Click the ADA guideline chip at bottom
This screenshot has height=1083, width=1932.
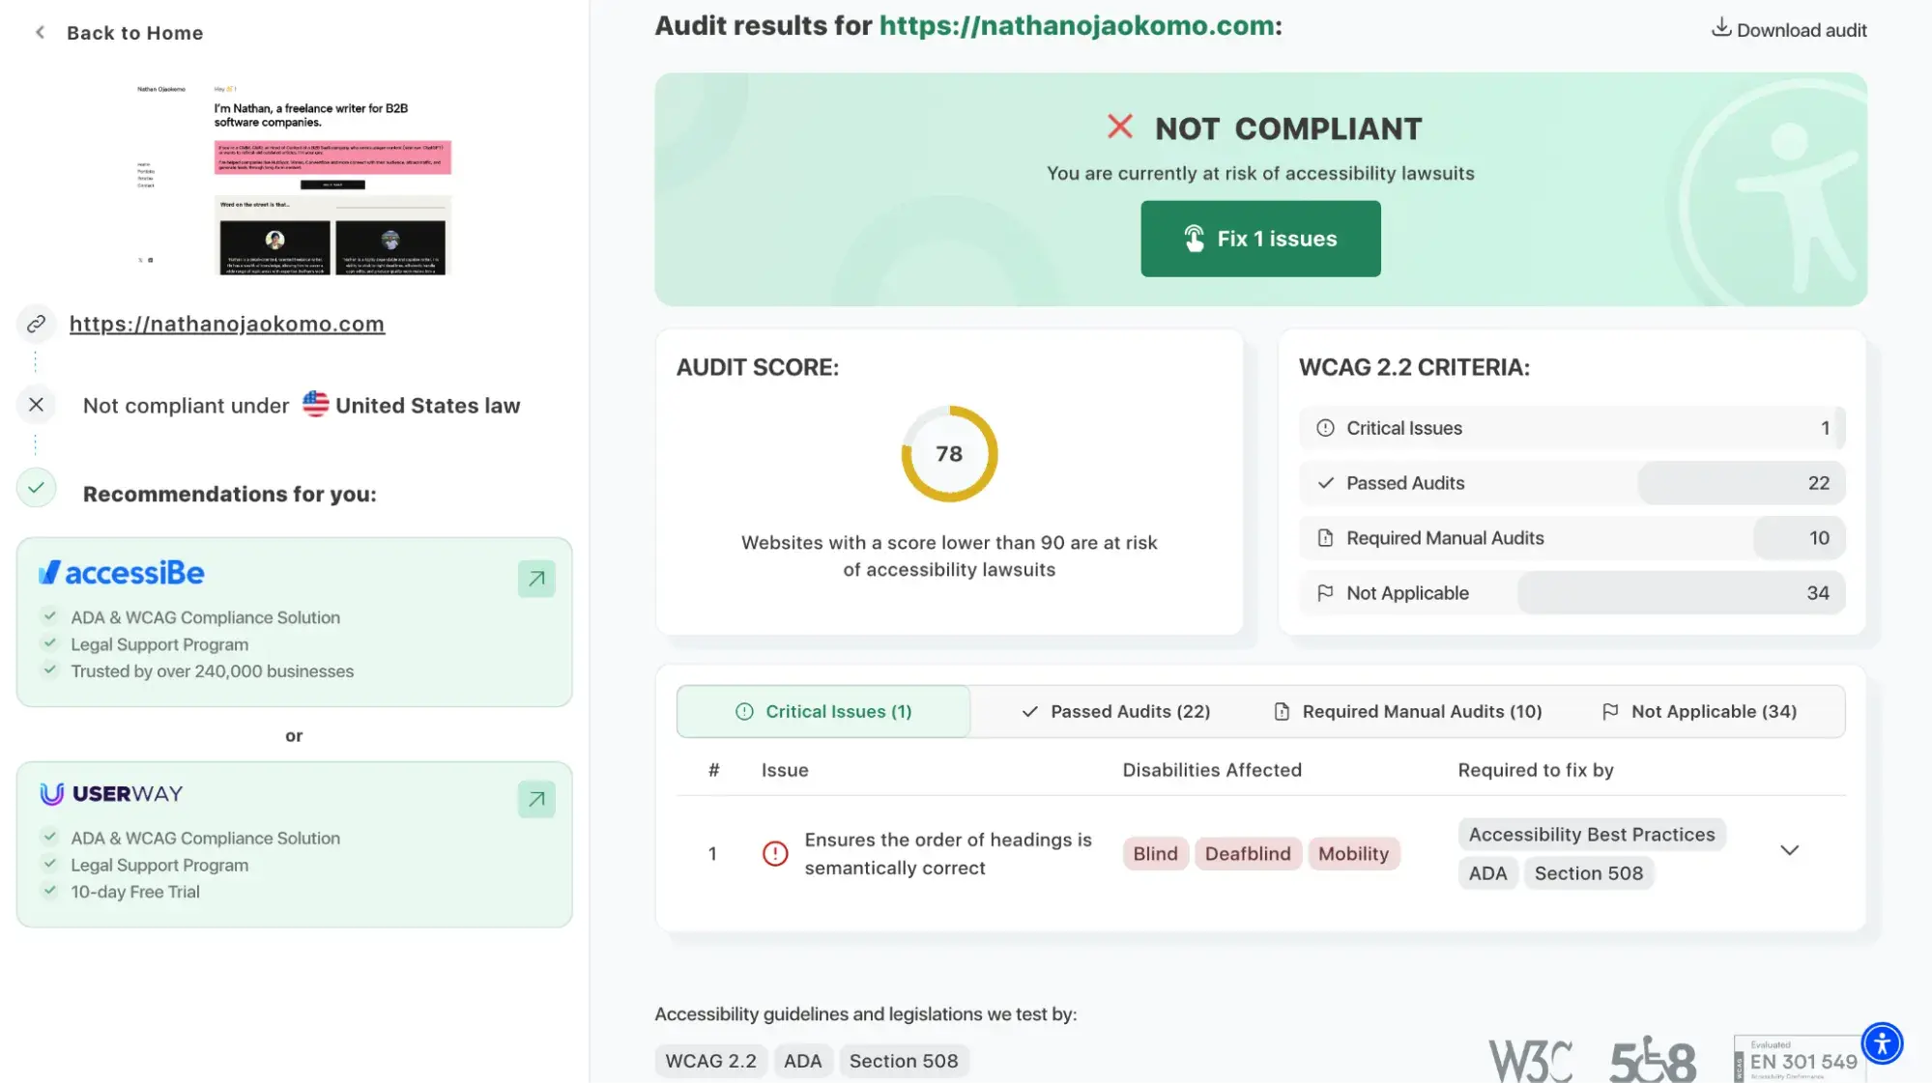coord(802,1061)
